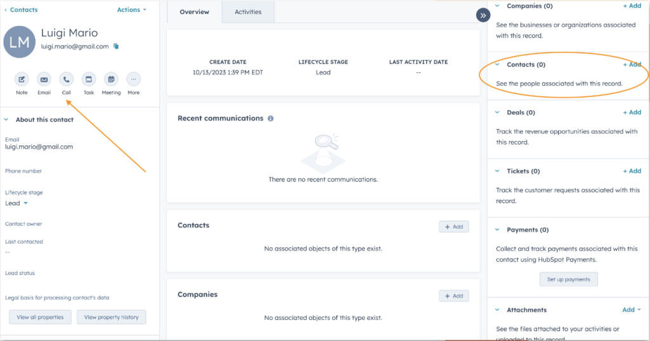Create a task with Task icon
Image resolution: width=650 pixels, height=341 pixels.
click(x=89, y=79)
